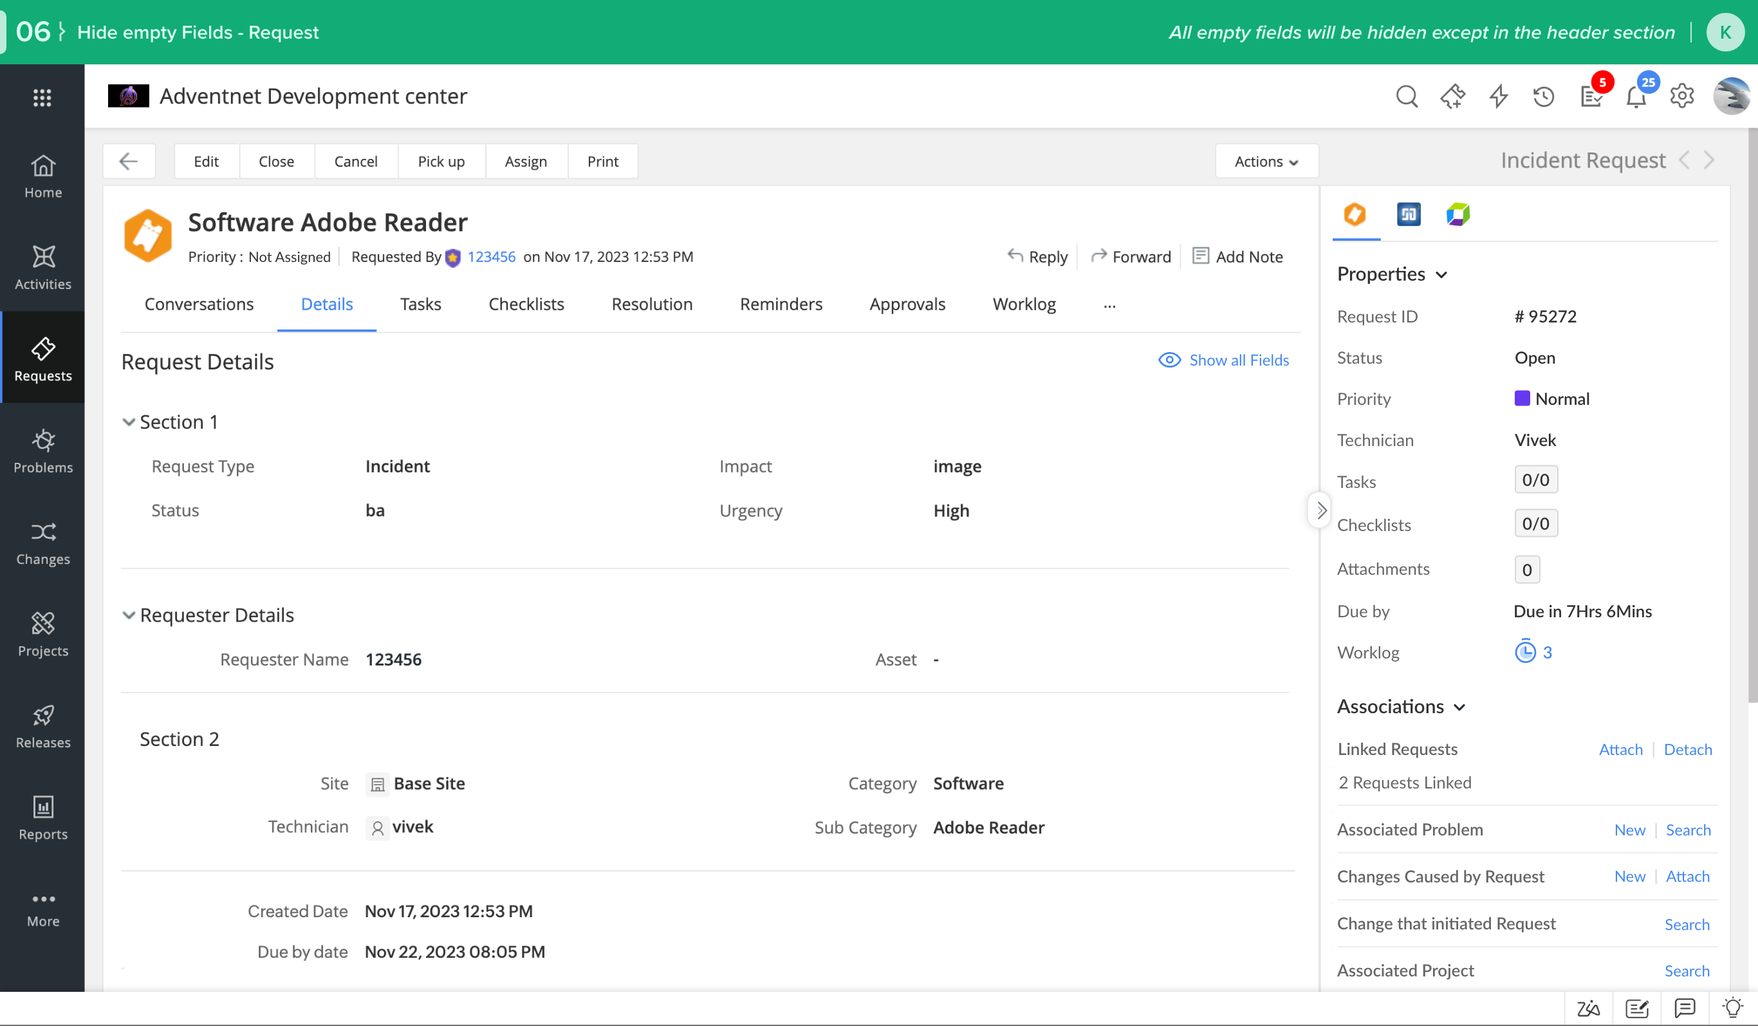This screenshot has width=1758, height=1026.
Task: Click requester link 123456
Action: coord(491,257)
